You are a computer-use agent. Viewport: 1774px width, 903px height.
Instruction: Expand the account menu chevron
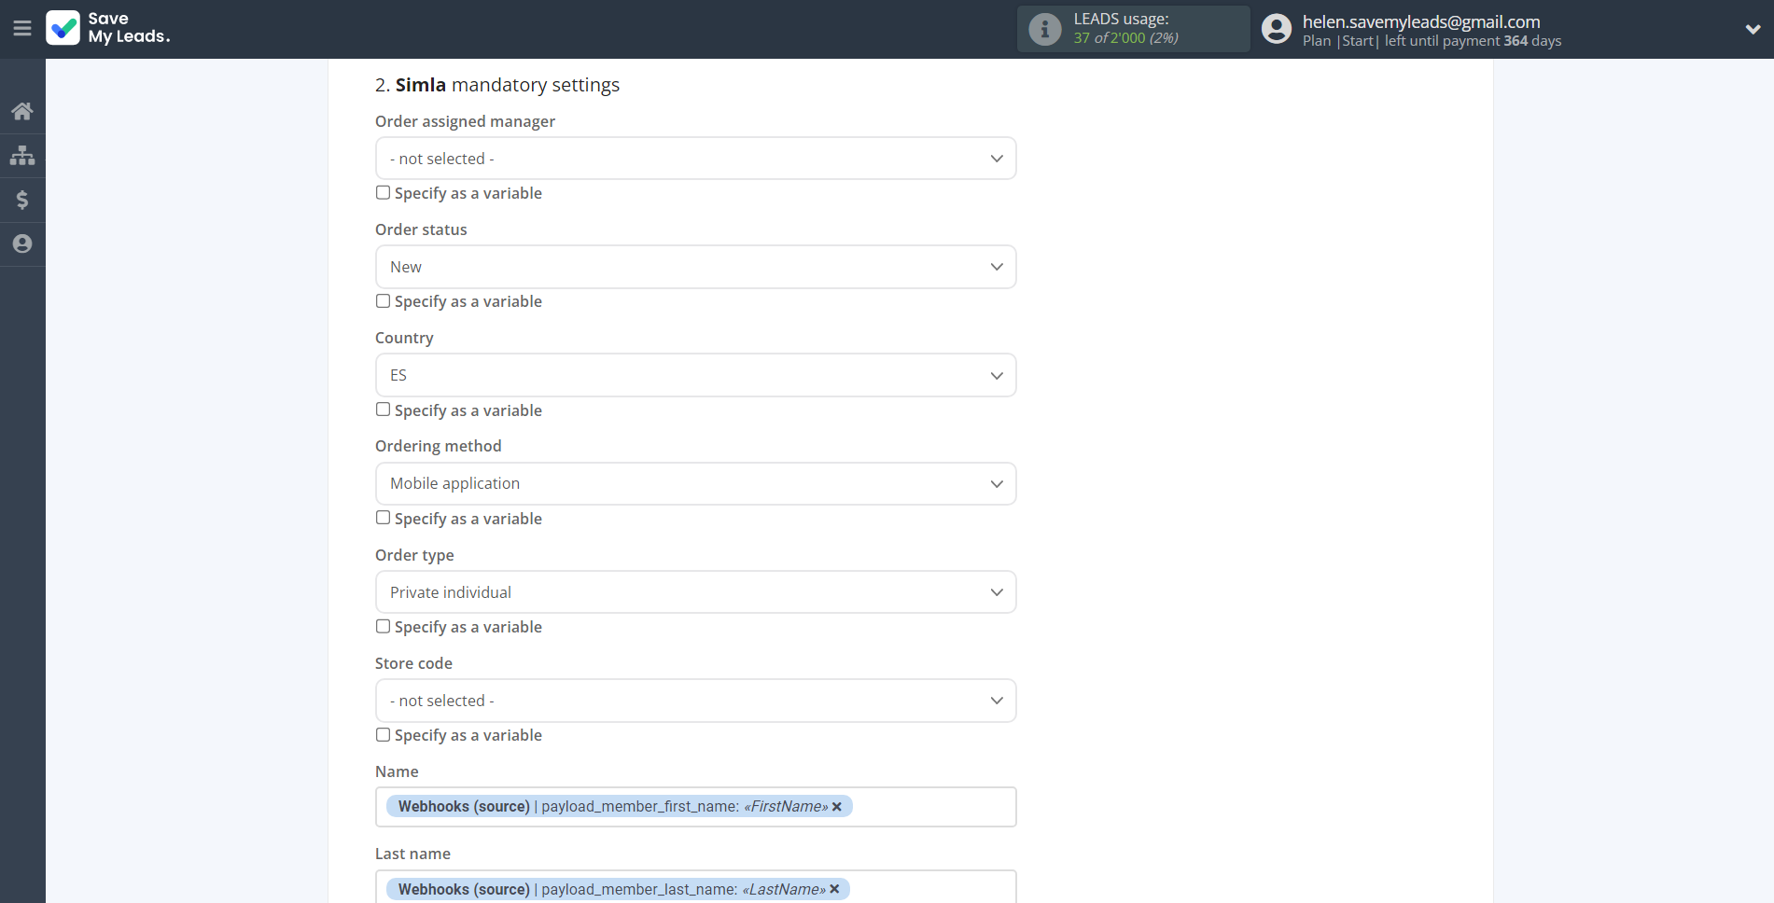(1753, 29)
